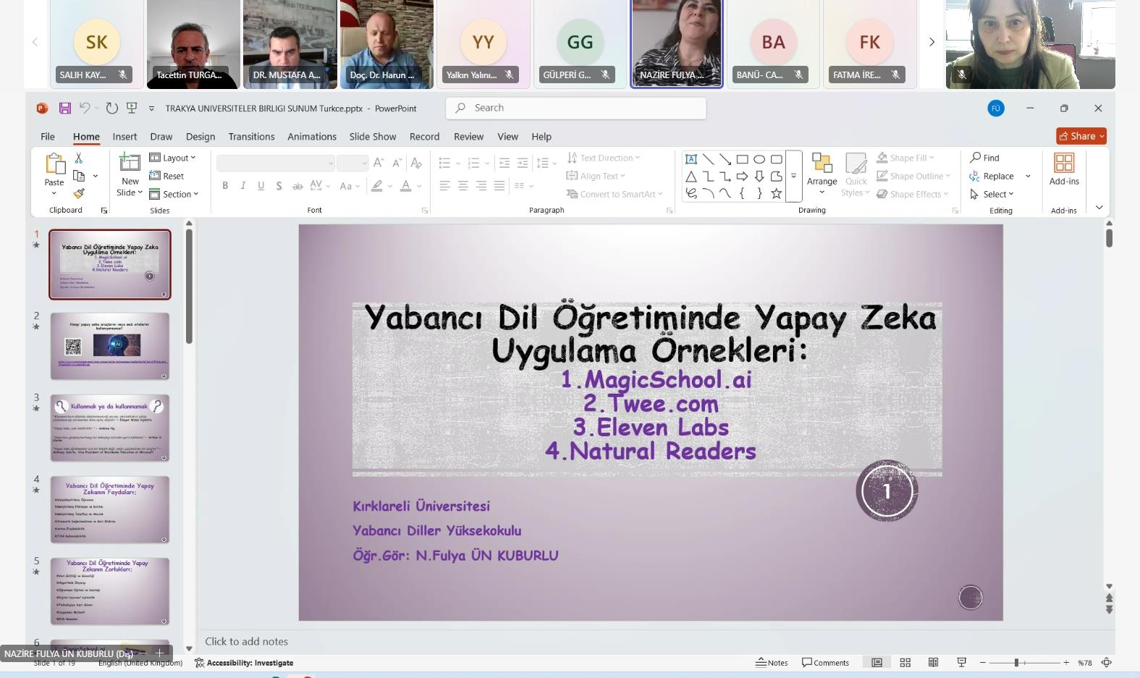Click the New Slide icon
Screen dimensions: 1140x678
pyautogui.click(x=130, y=162)
